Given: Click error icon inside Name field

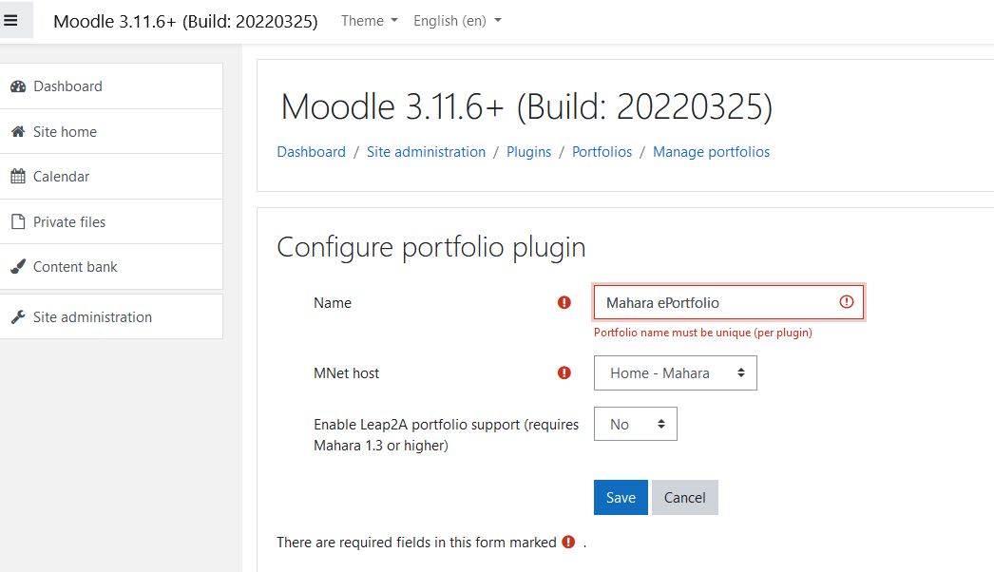Looking at the screenshot, I should pos(847,302).
